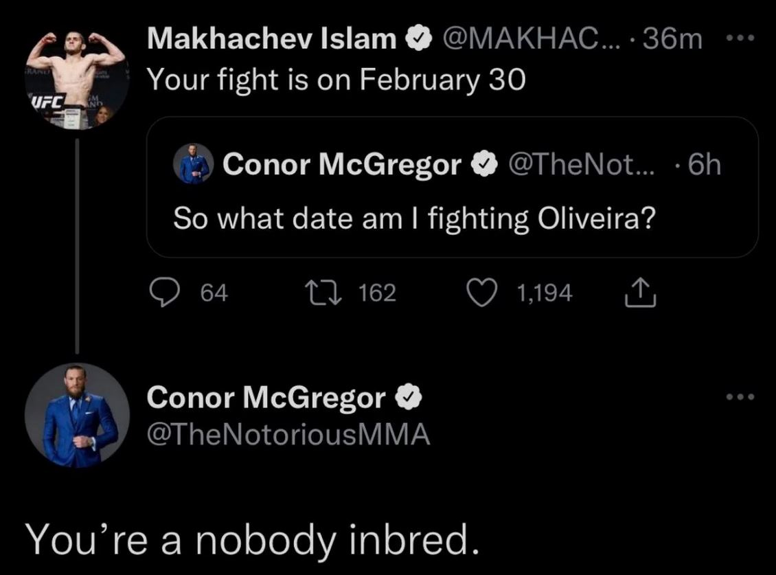Open Conor McGregor's large profile avatar

77,416
